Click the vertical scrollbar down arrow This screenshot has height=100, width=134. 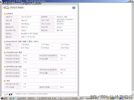click(133, 95)
